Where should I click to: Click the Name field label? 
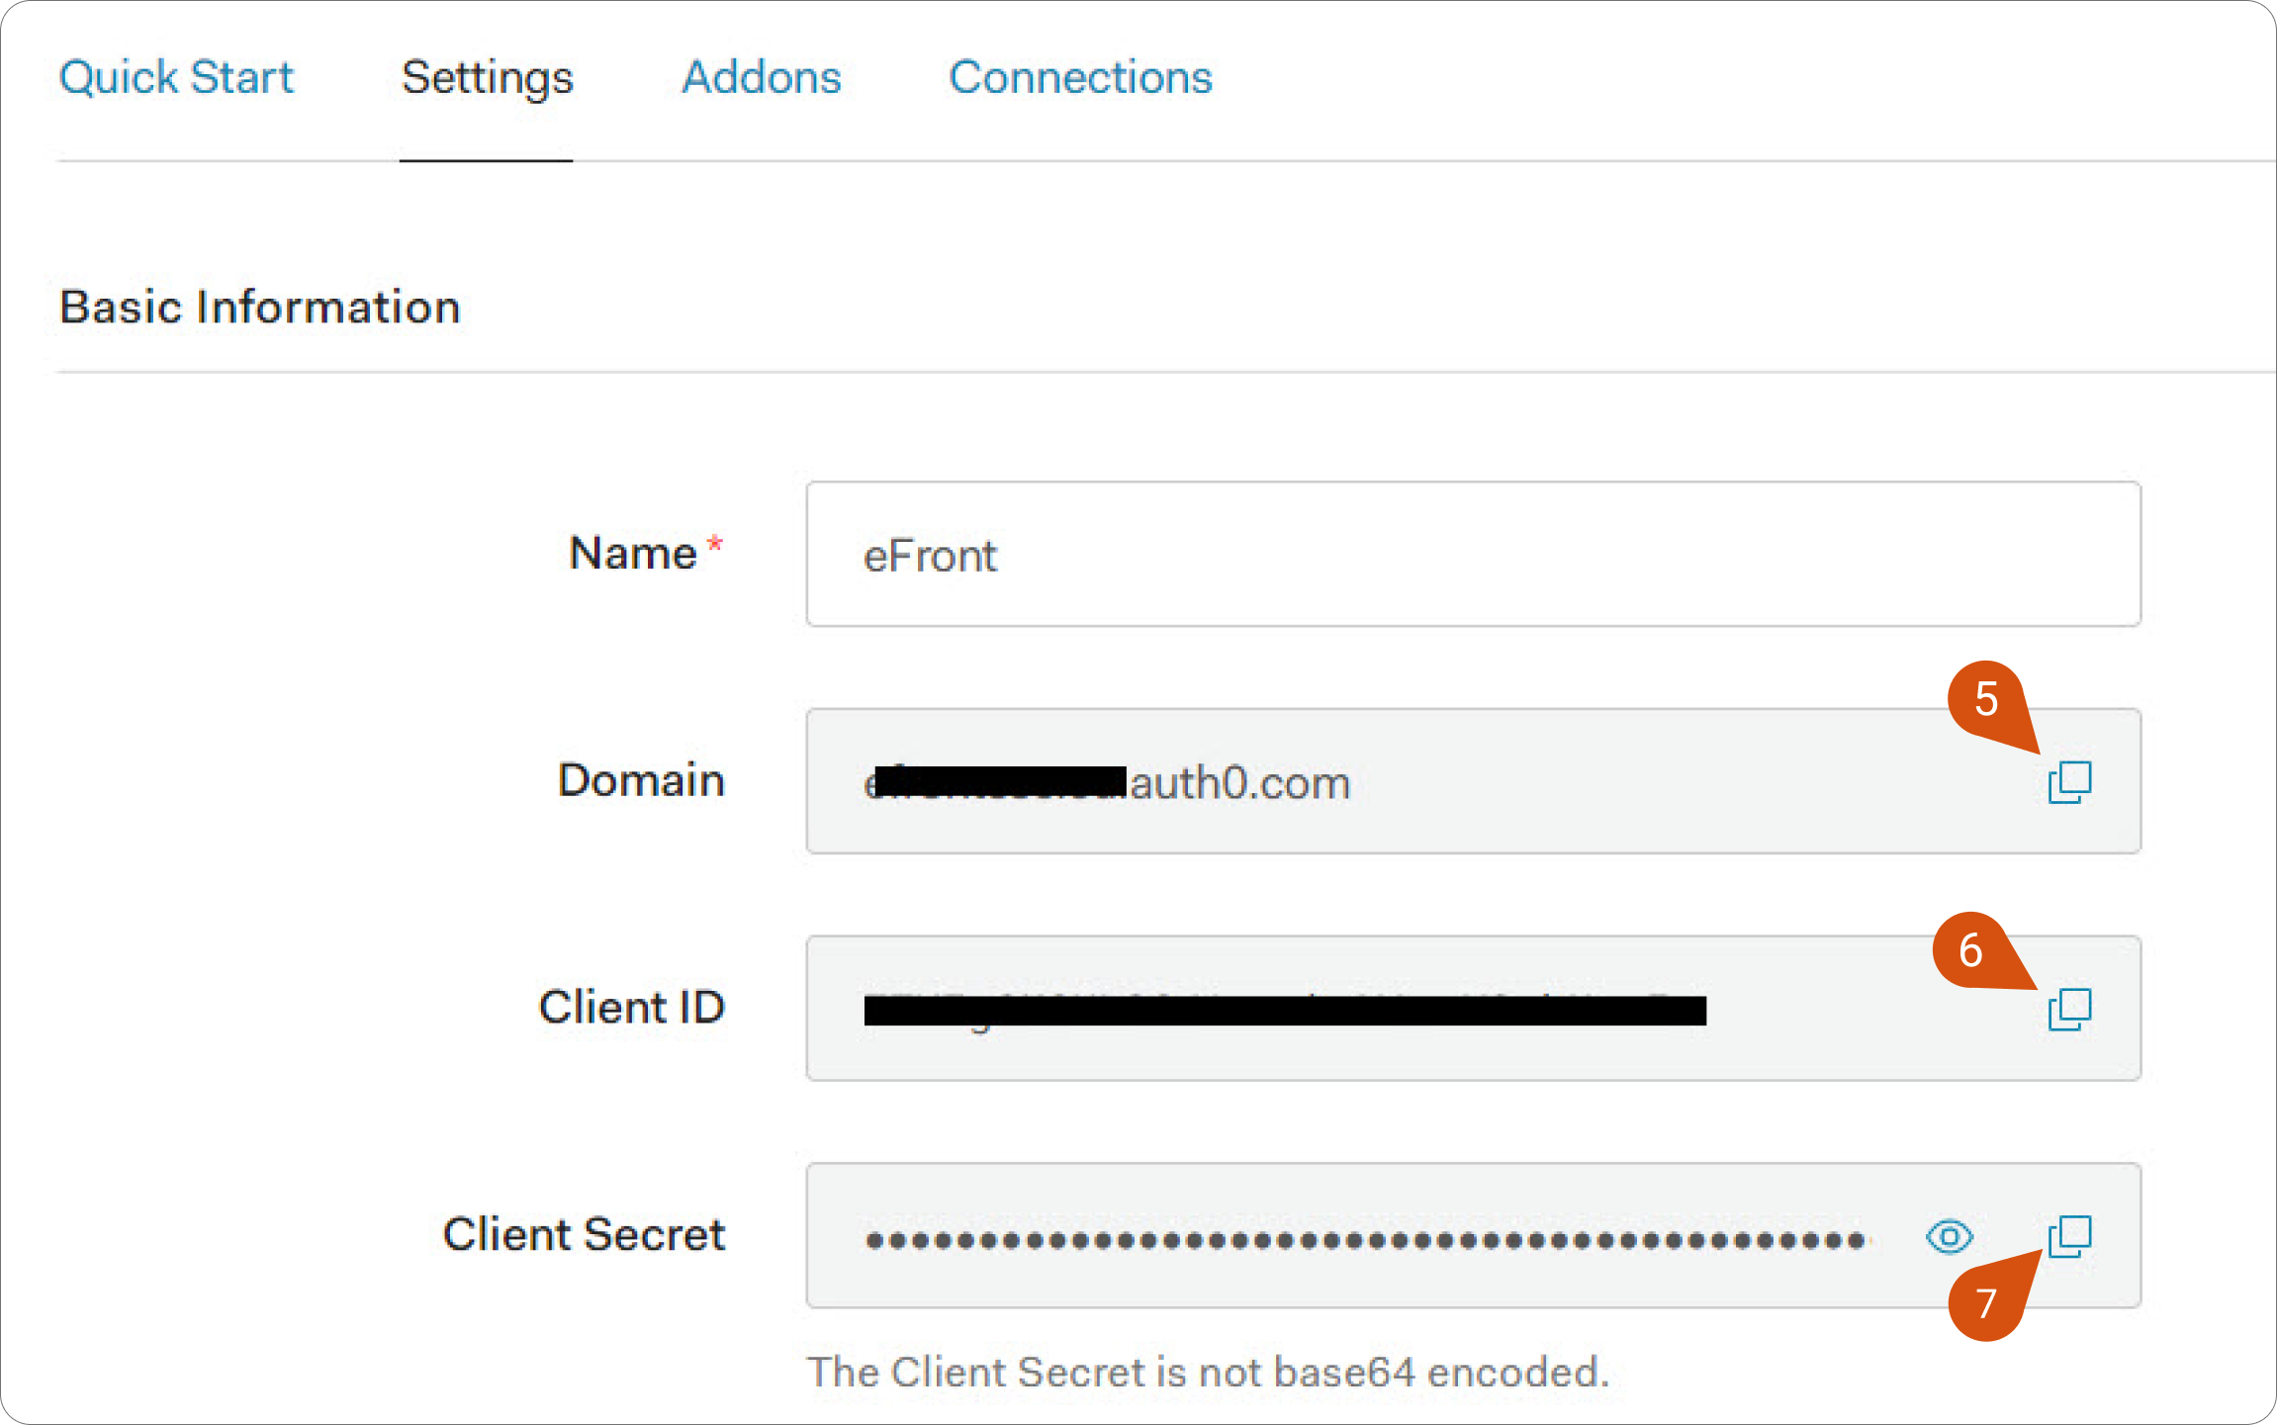[633, 553]
